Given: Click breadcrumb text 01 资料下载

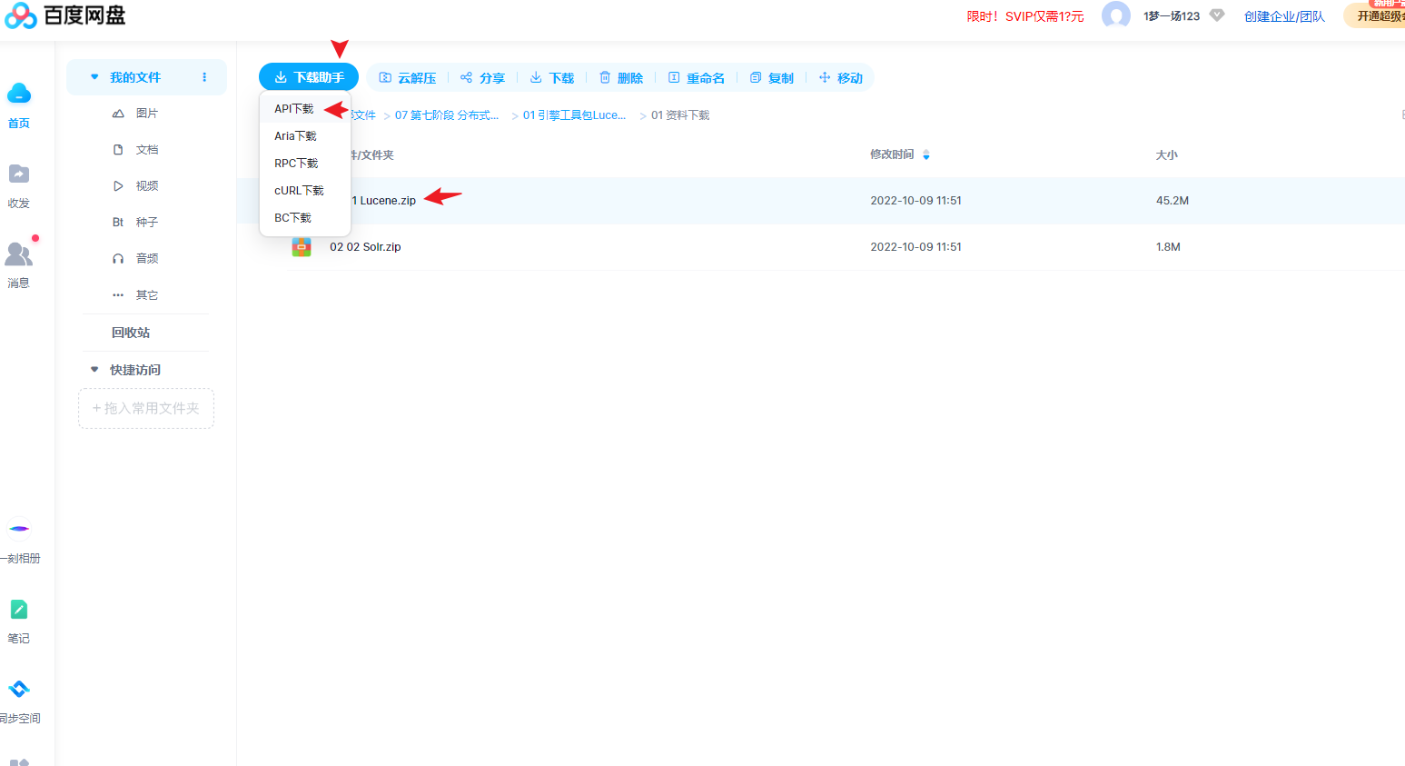Looking at the screenshot, I should (680, 115).
